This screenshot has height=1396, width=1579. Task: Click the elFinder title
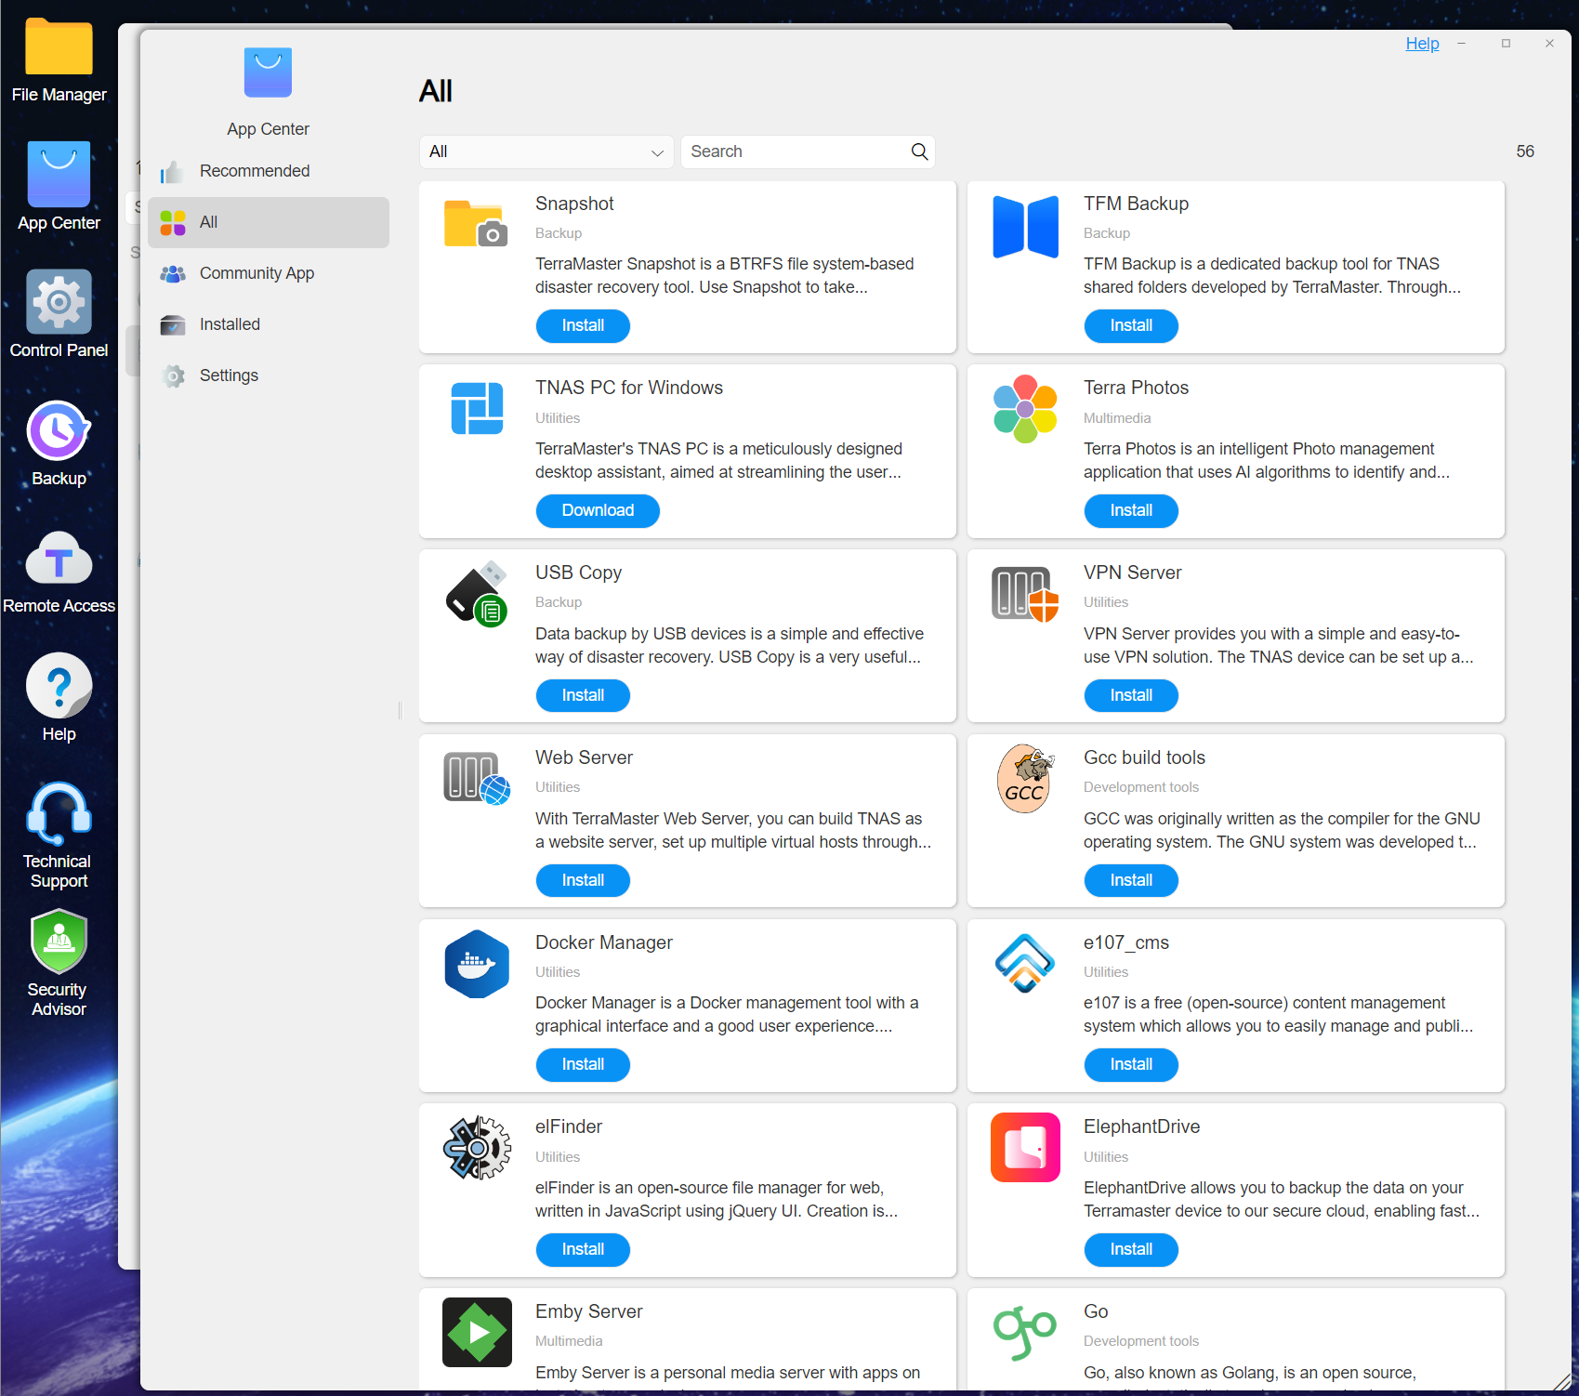pos(569,1126)
